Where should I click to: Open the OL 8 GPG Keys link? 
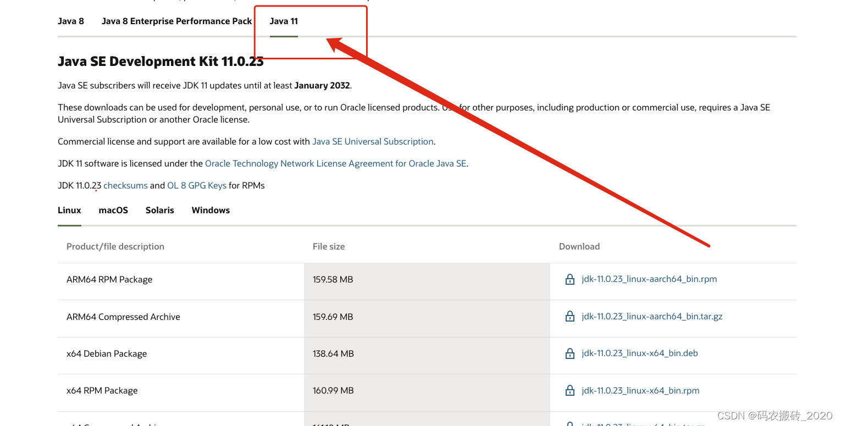tap(197, 185)
